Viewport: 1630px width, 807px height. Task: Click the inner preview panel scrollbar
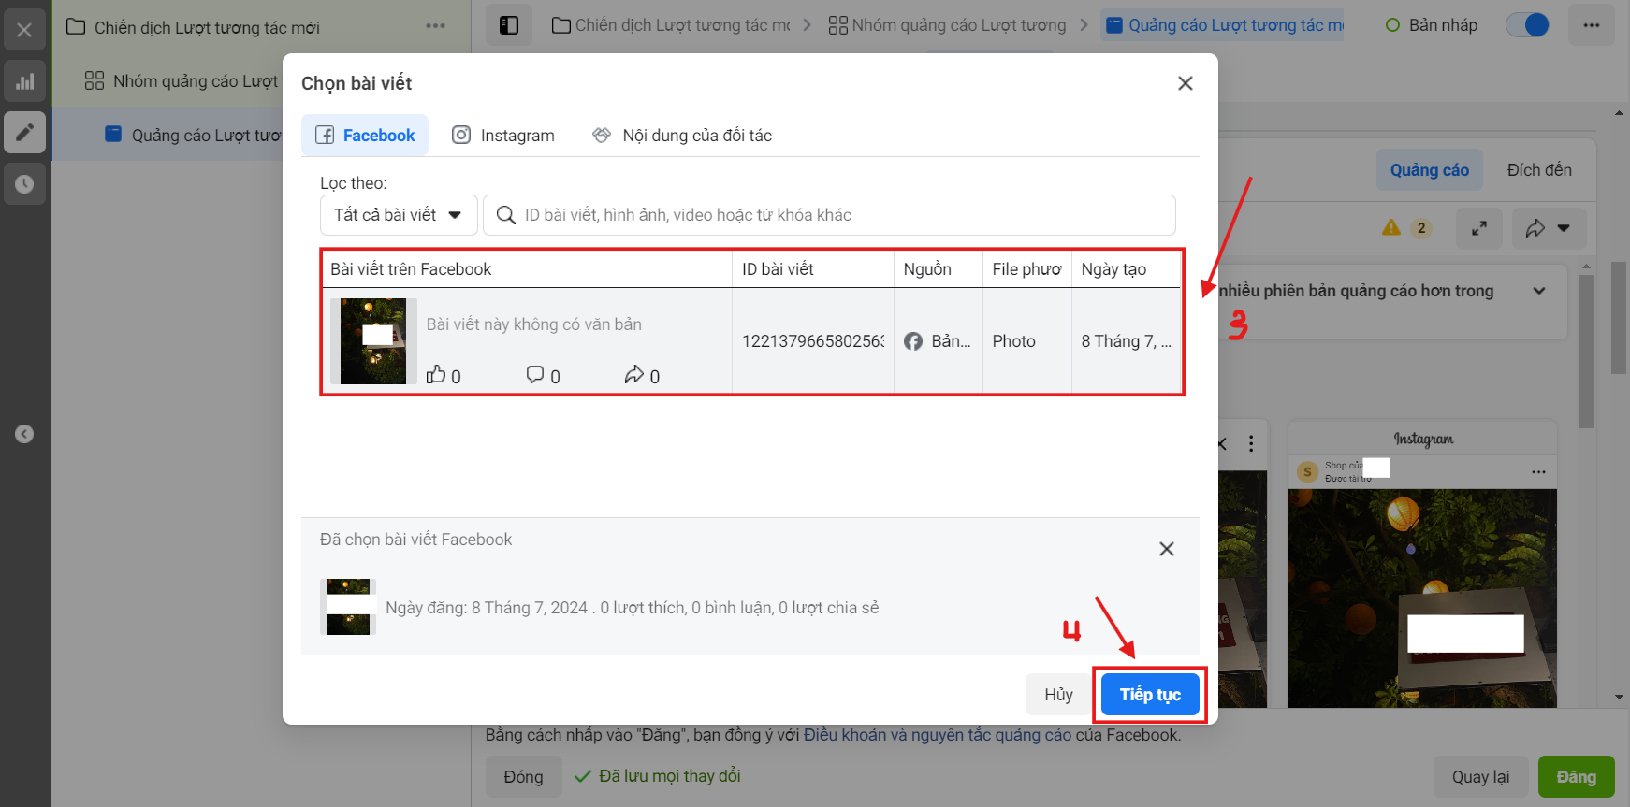coord(1586,351)
